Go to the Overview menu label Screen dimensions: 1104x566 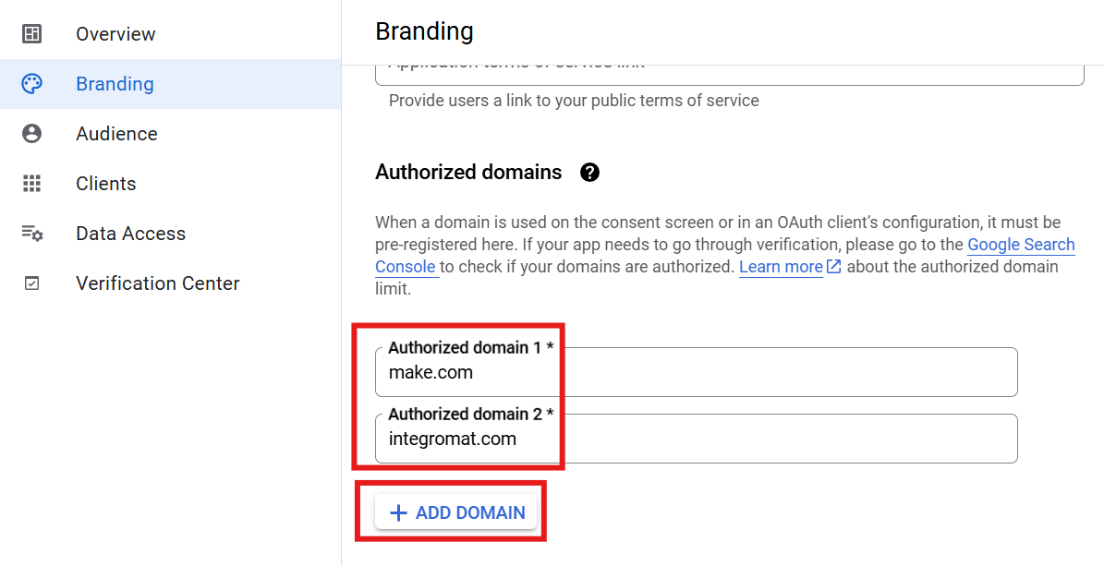(x=115, y=34)
